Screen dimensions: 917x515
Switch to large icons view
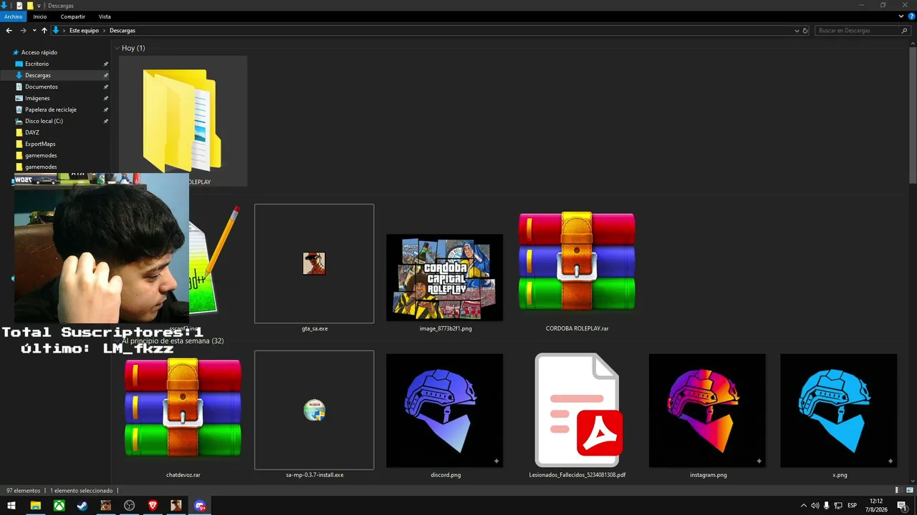coord(908,491)
